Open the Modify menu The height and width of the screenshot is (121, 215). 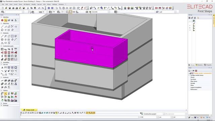34,4
